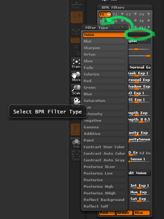
Task: Pick the Negative filter
Action: 104,121
